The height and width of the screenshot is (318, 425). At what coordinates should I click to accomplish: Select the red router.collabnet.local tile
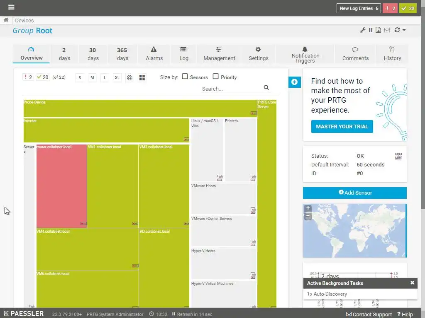(x=61, y=186)
